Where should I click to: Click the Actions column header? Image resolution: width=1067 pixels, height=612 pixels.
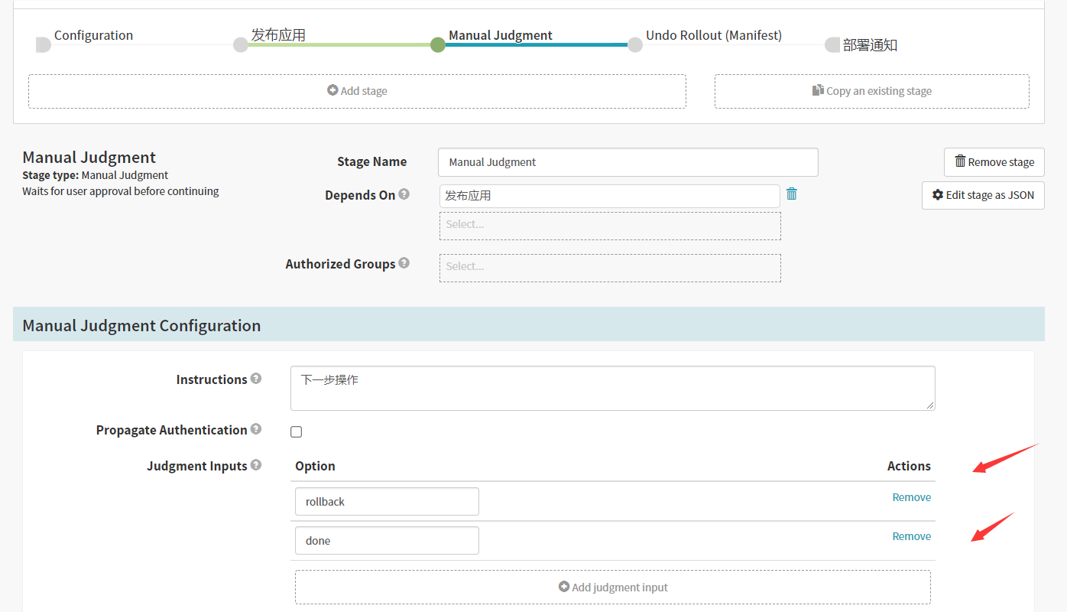[909, 466]
